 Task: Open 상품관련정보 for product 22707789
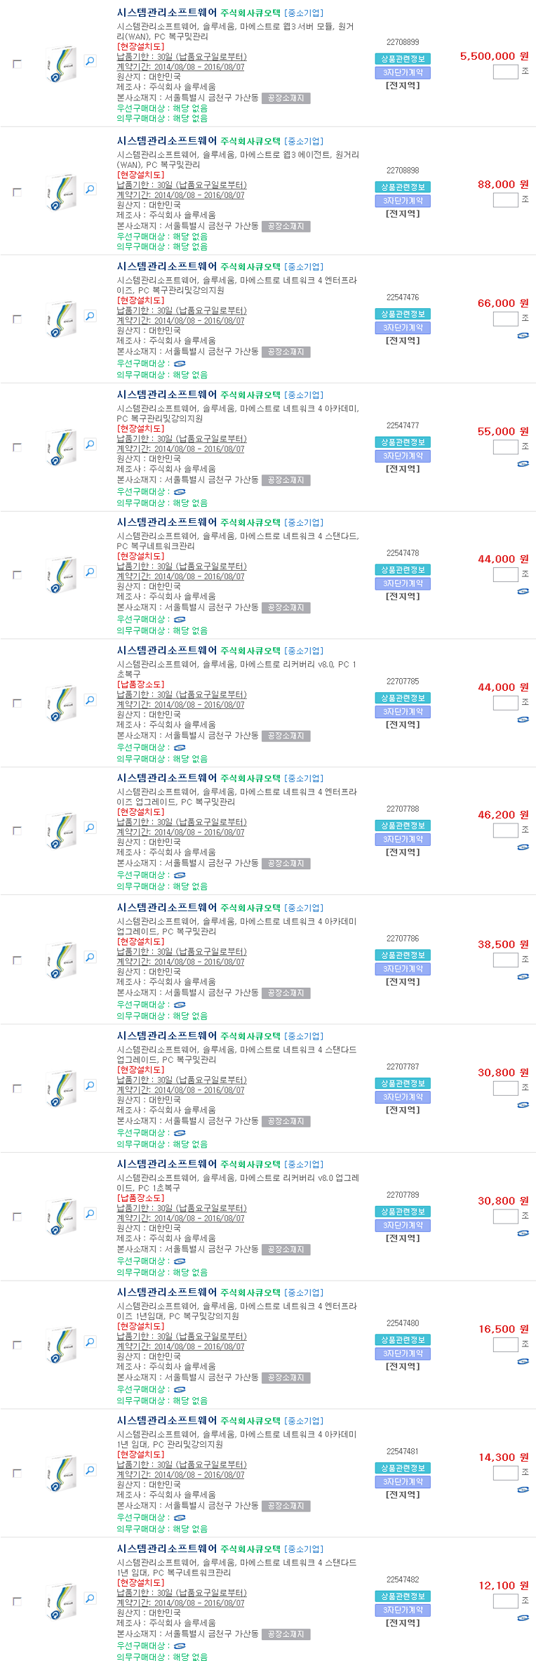403,1212
